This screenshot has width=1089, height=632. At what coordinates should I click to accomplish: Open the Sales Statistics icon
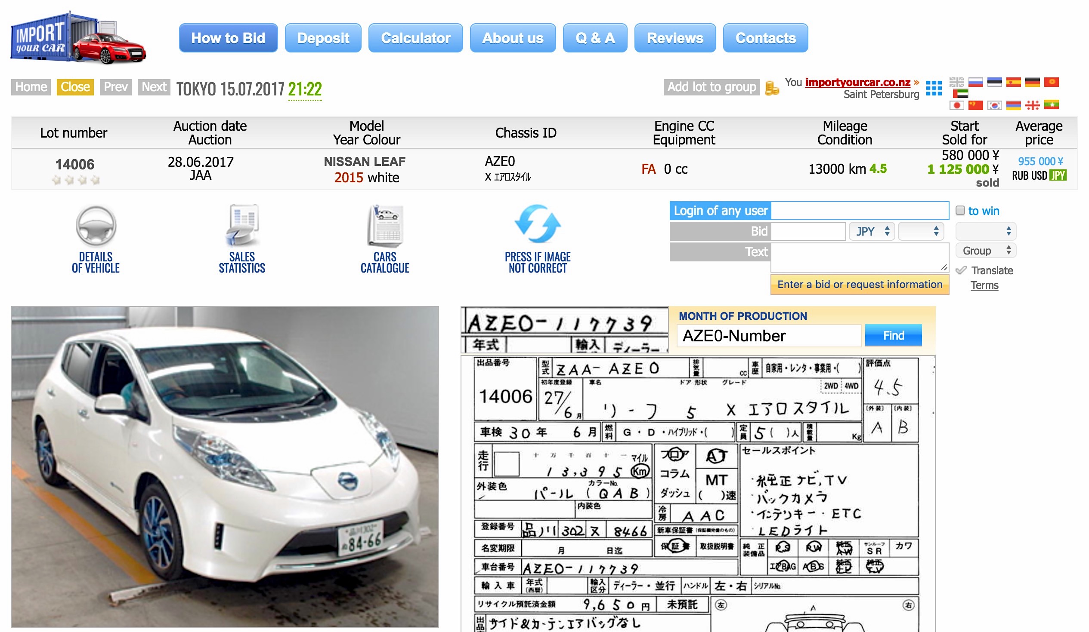(x=242, y=225)
